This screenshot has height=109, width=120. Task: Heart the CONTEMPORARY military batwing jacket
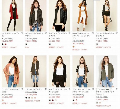(x=117, y=89)
